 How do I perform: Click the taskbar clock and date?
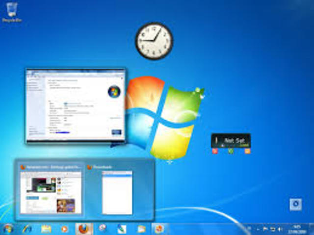(x=297, y=229)
